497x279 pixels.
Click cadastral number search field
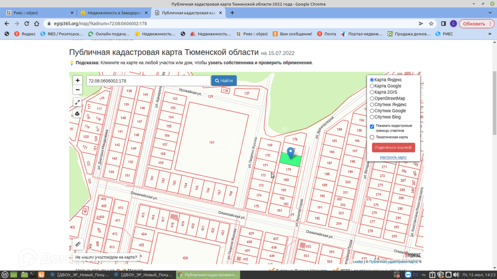148,81
